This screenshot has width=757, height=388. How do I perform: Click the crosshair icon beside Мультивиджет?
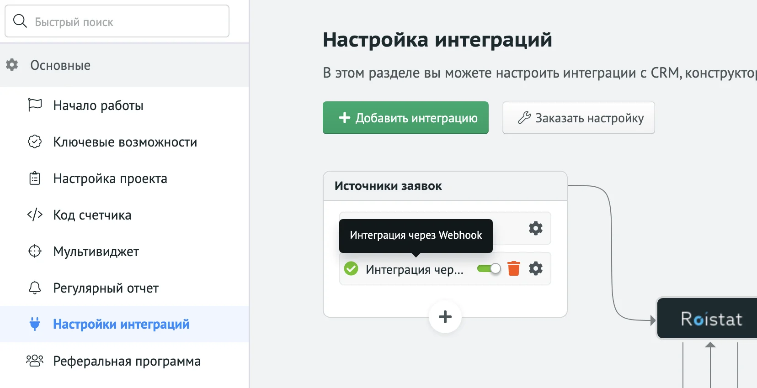[35, 251]
